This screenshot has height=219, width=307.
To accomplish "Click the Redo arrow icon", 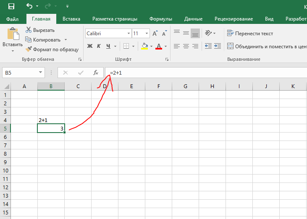I will click(x=47, y=6).
